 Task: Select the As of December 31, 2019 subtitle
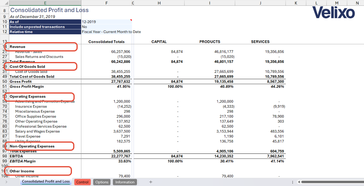click(x=32, y=17)
